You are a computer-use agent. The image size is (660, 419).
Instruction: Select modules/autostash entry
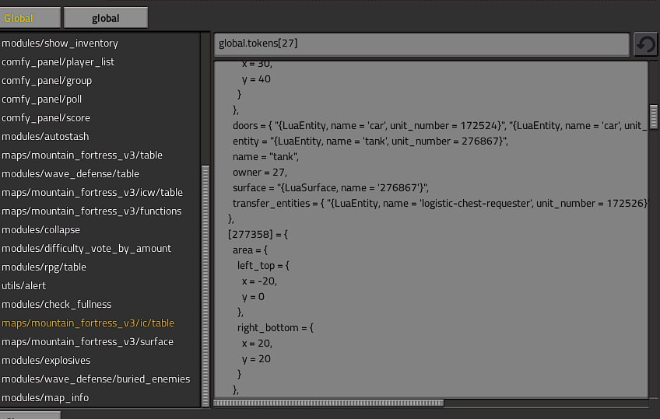tap(45, 137)
